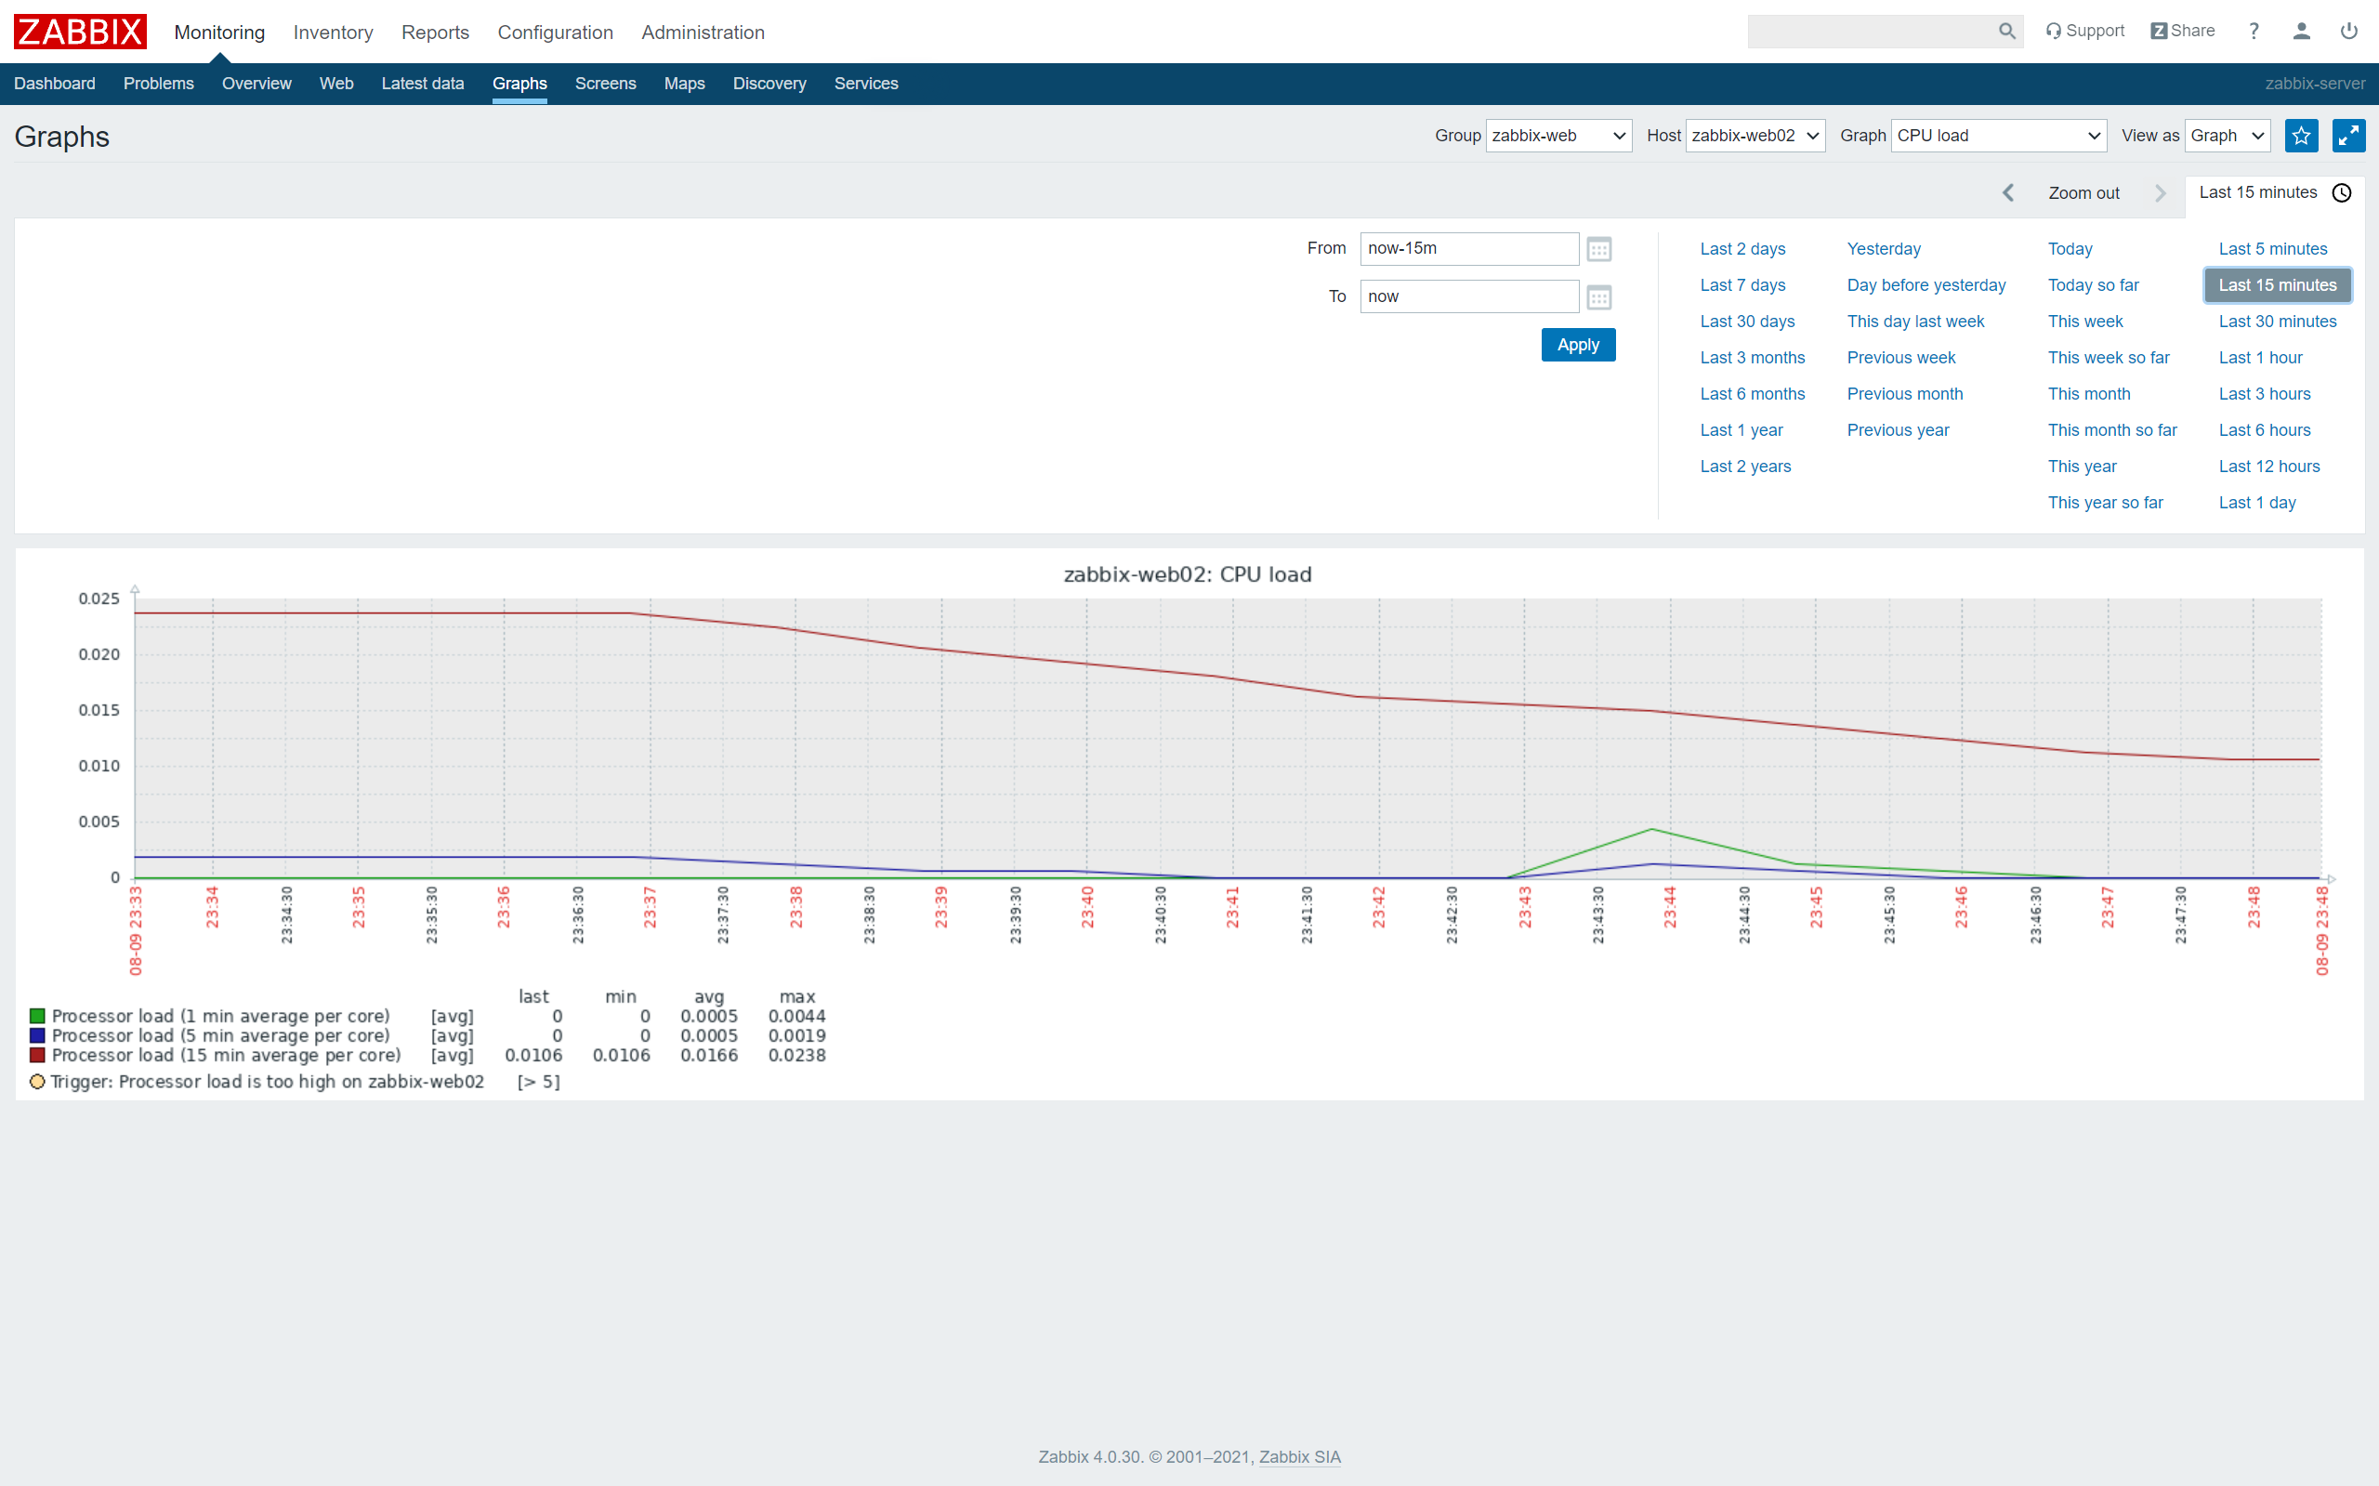Select This week range
Viewport: 2379px width, 1486px height.
coord(2085,322)
